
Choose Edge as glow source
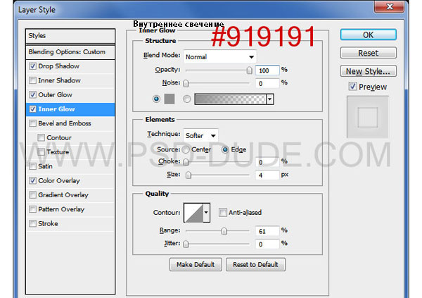(x=225, y=149)
